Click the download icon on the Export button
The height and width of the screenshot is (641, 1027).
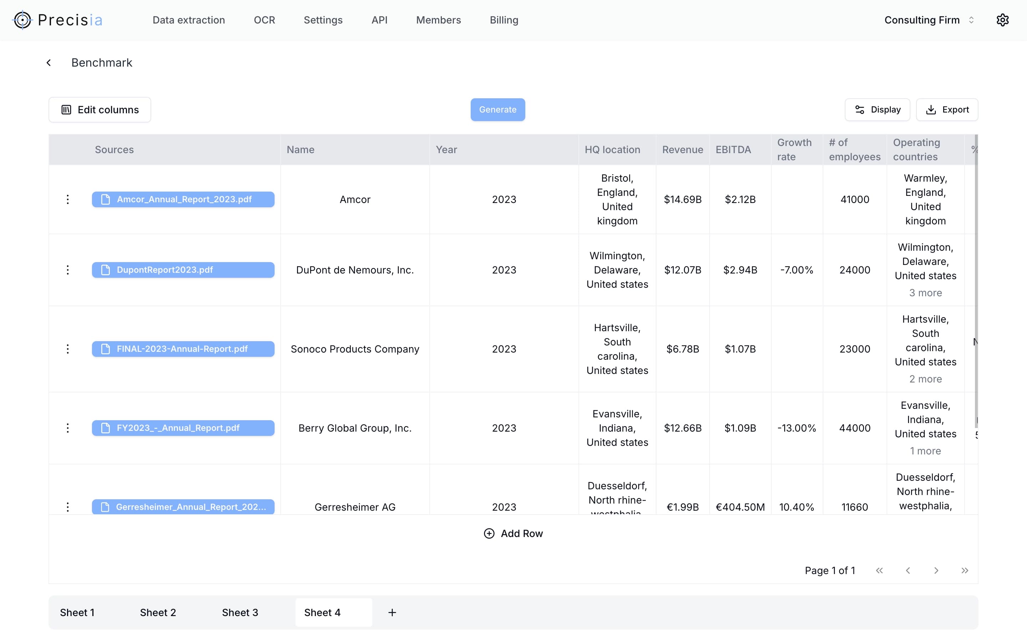(931, 109)
